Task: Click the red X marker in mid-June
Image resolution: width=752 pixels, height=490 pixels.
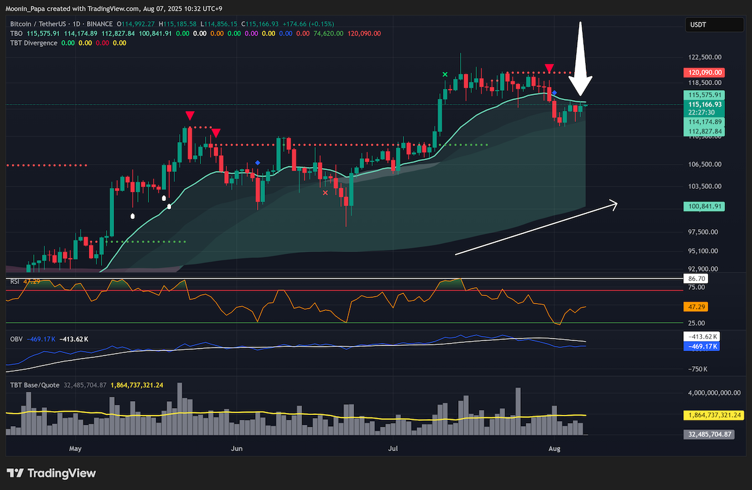Action: tap(325, 193)
